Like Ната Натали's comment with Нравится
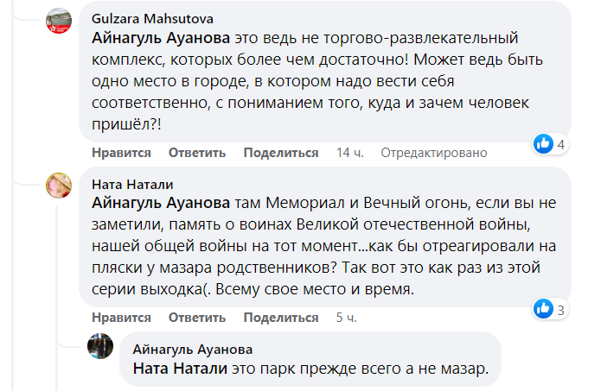This screenshot has height=391, width=601. [x=121, y=317]
